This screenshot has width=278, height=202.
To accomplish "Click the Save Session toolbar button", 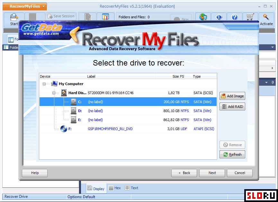I will 61,16.
